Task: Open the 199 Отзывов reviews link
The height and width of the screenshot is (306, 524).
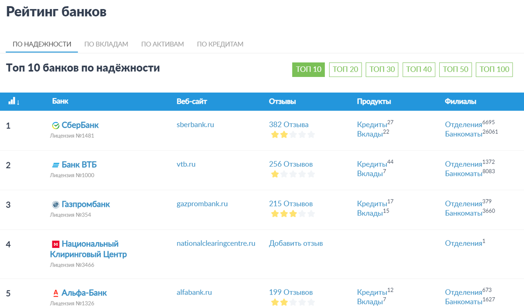Action: 291,292
